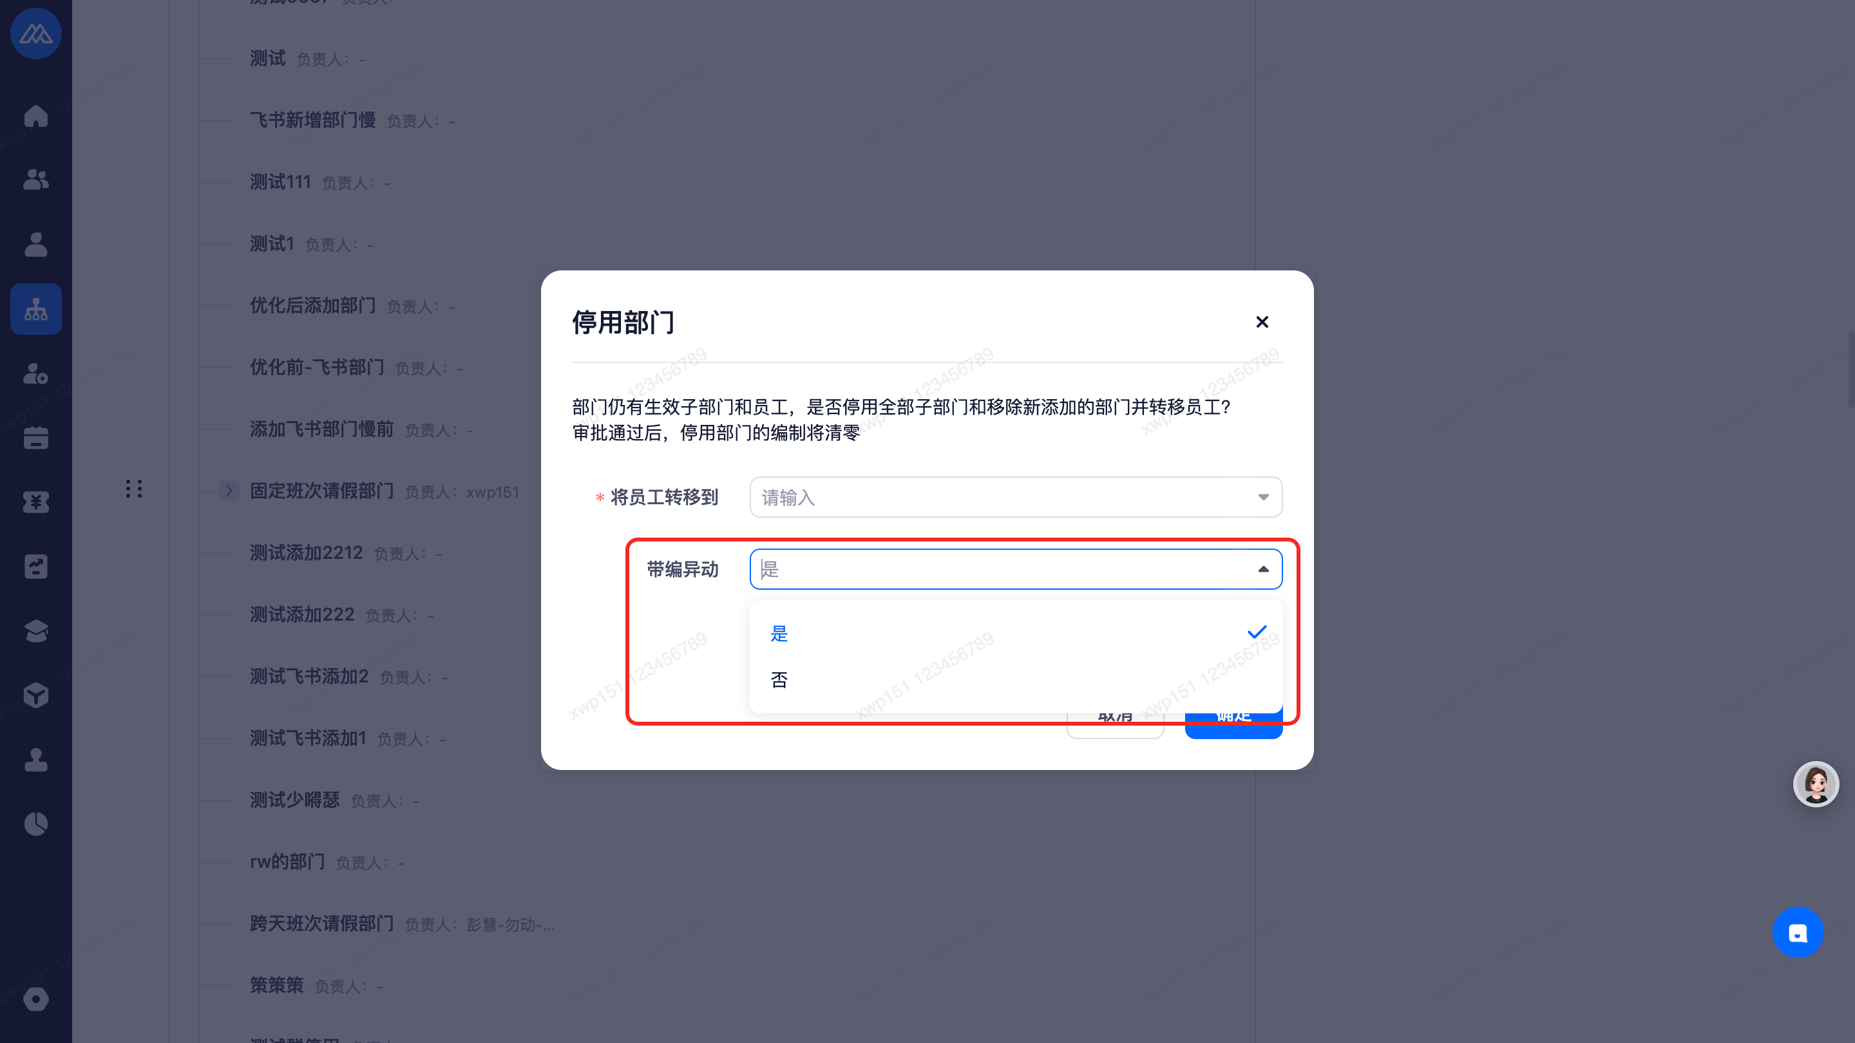Click the drag handle dots
The image size is (1855, 1043).
click(x=134, y=489)
